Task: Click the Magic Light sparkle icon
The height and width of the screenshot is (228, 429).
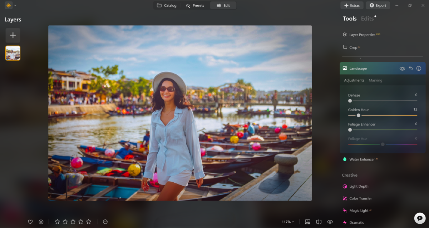Action: coord(345,211)
